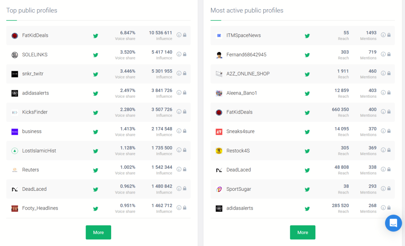This screenshot has width=405, height=246.
Task: Click More under Most active public profiles
Action: (x=303, y=232)
